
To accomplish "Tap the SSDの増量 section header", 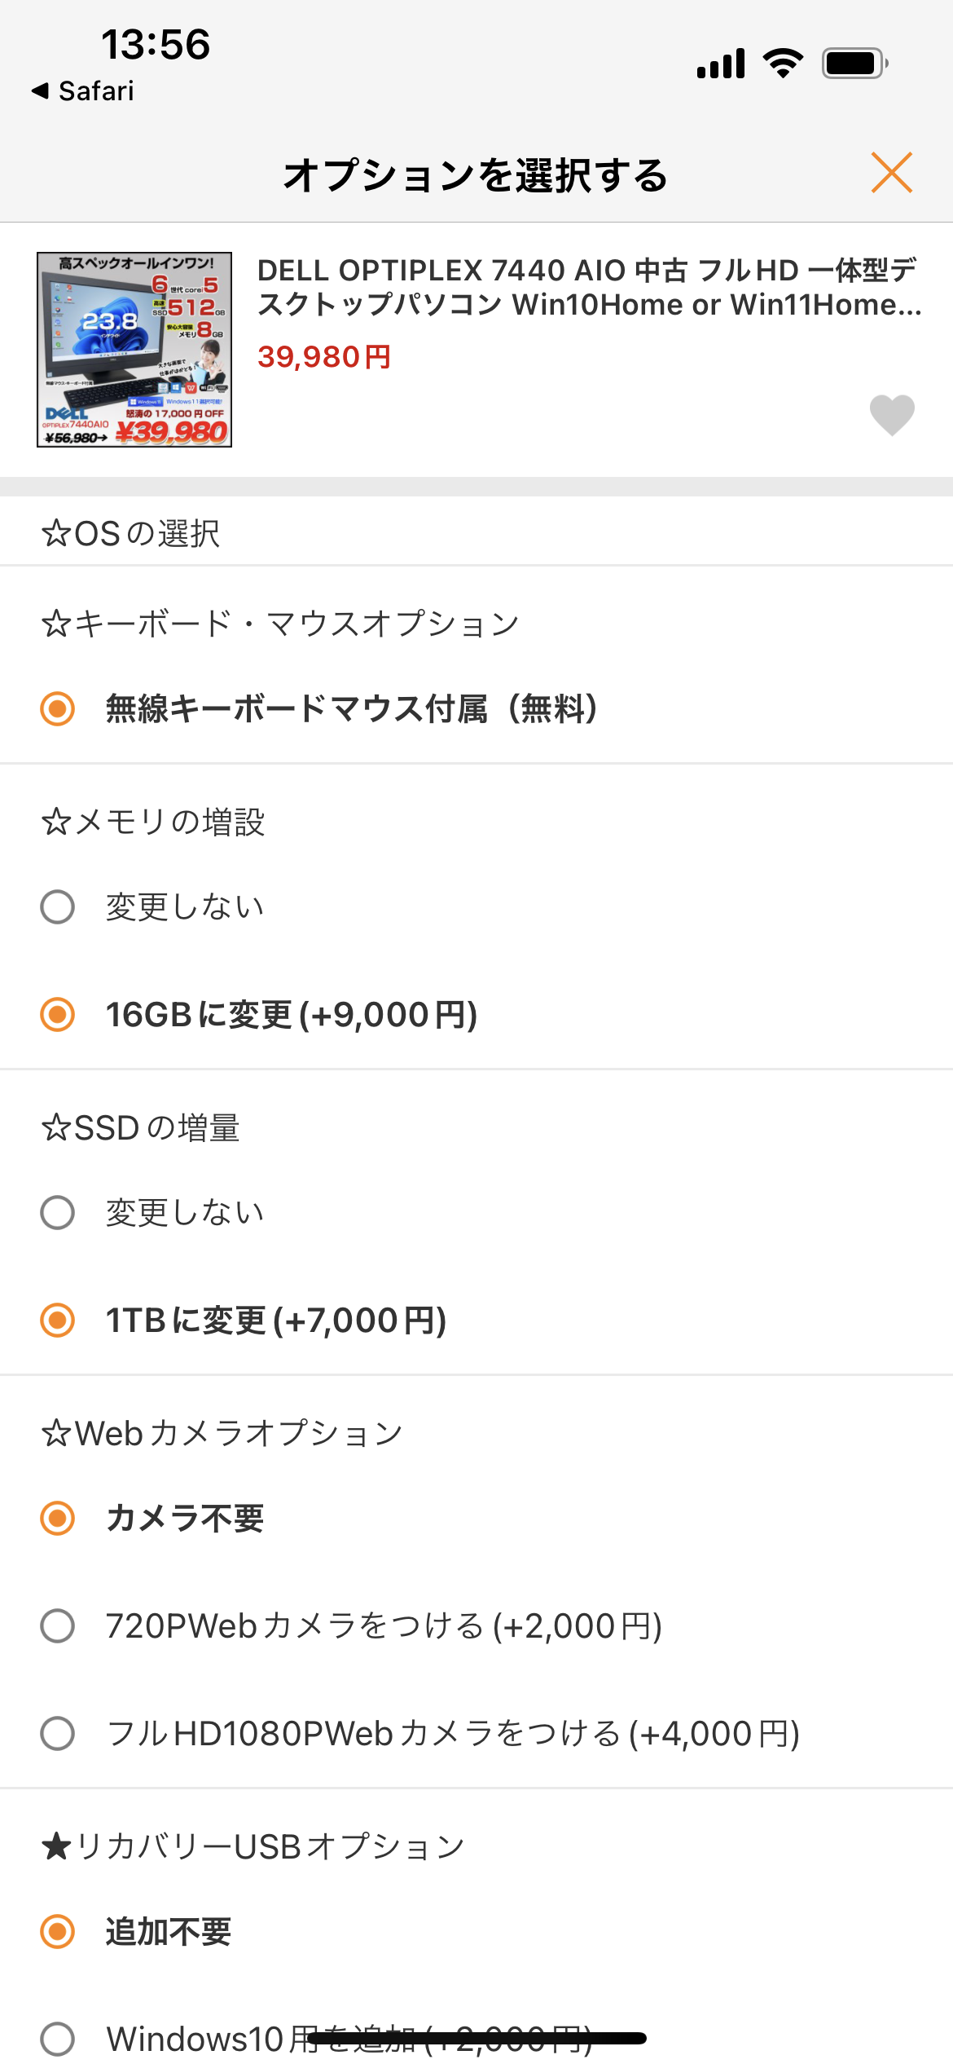I will 140,1128.
